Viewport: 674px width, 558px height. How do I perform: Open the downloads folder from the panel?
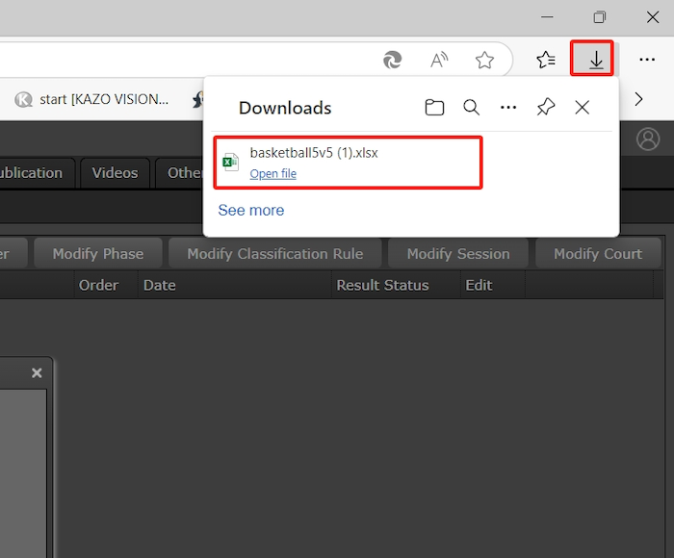point(434,108)
